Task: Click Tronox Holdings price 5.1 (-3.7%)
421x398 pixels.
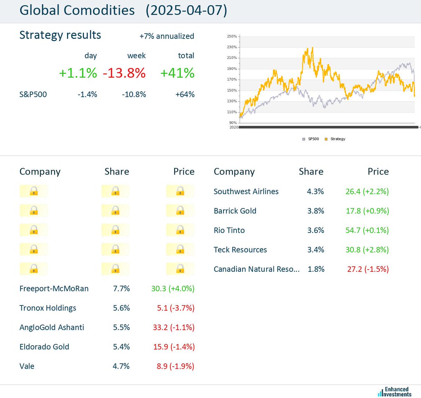Action: [x=176, y=308]
